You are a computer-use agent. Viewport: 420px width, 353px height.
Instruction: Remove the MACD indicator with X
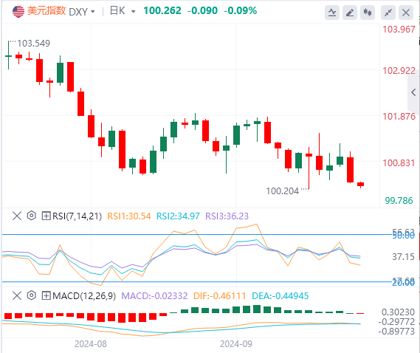click(17, 295)
